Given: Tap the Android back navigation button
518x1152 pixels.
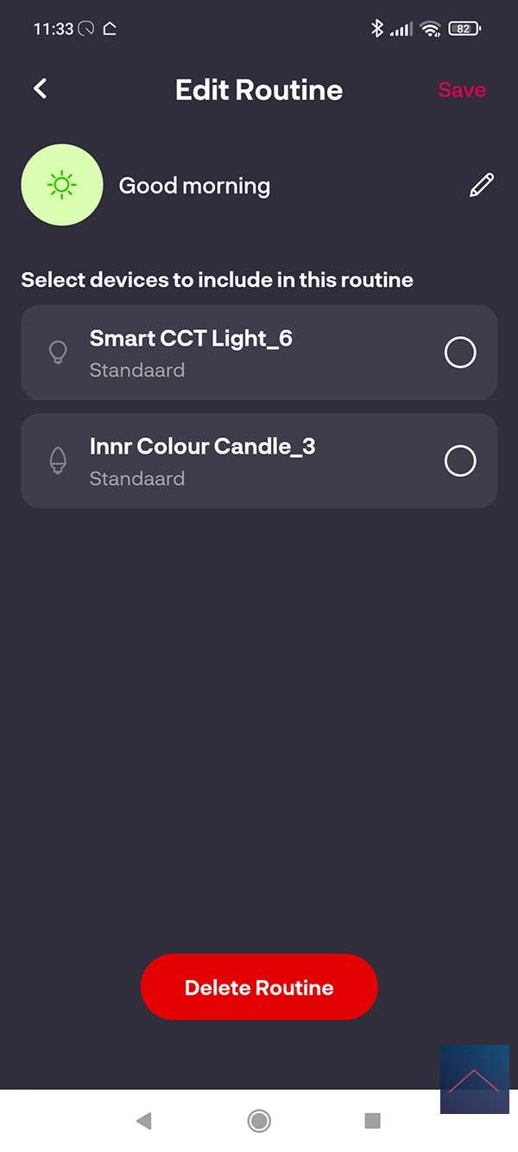Looking at the screenshot, I should [x=143, y=1121].
